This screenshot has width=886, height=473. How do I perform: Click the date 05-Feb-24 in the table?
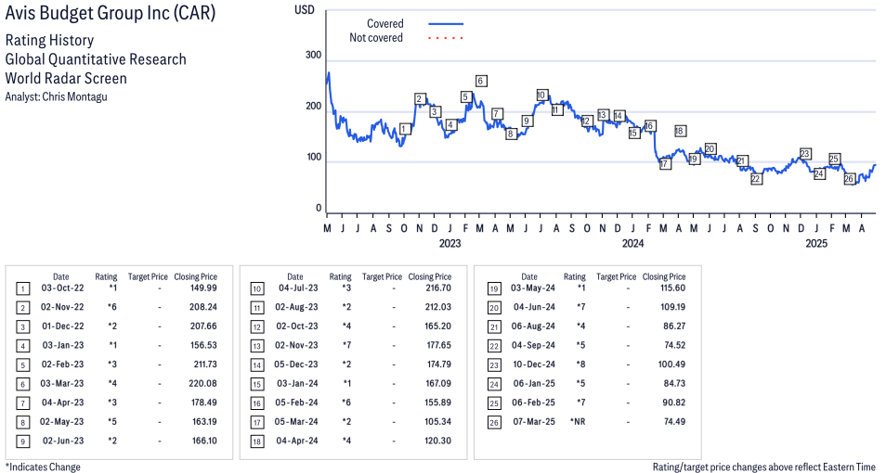296,403
